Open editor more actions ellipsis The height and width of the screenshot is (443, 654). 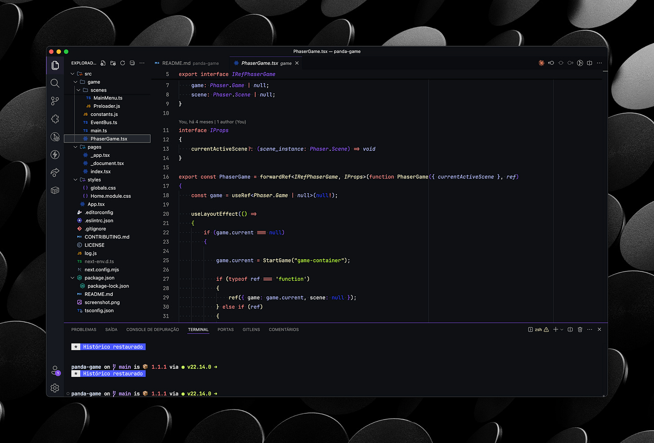pyautogui.click(x=599, y=63)
